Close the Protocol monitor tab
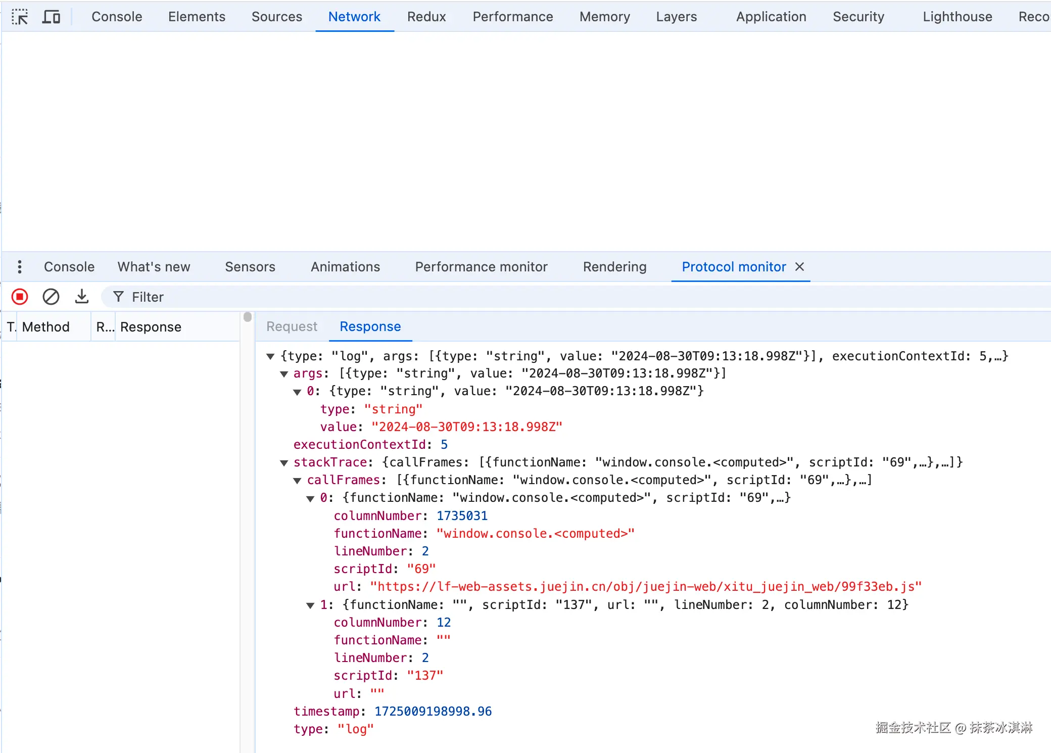Image resolution: width=1051 pixels, height=753 pixels. pyautogui.click(x=799, y=267)
